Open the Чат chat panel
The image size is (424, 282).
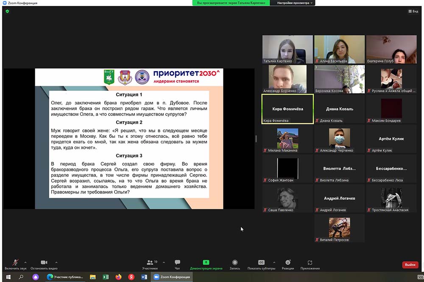tap(177, 263)
